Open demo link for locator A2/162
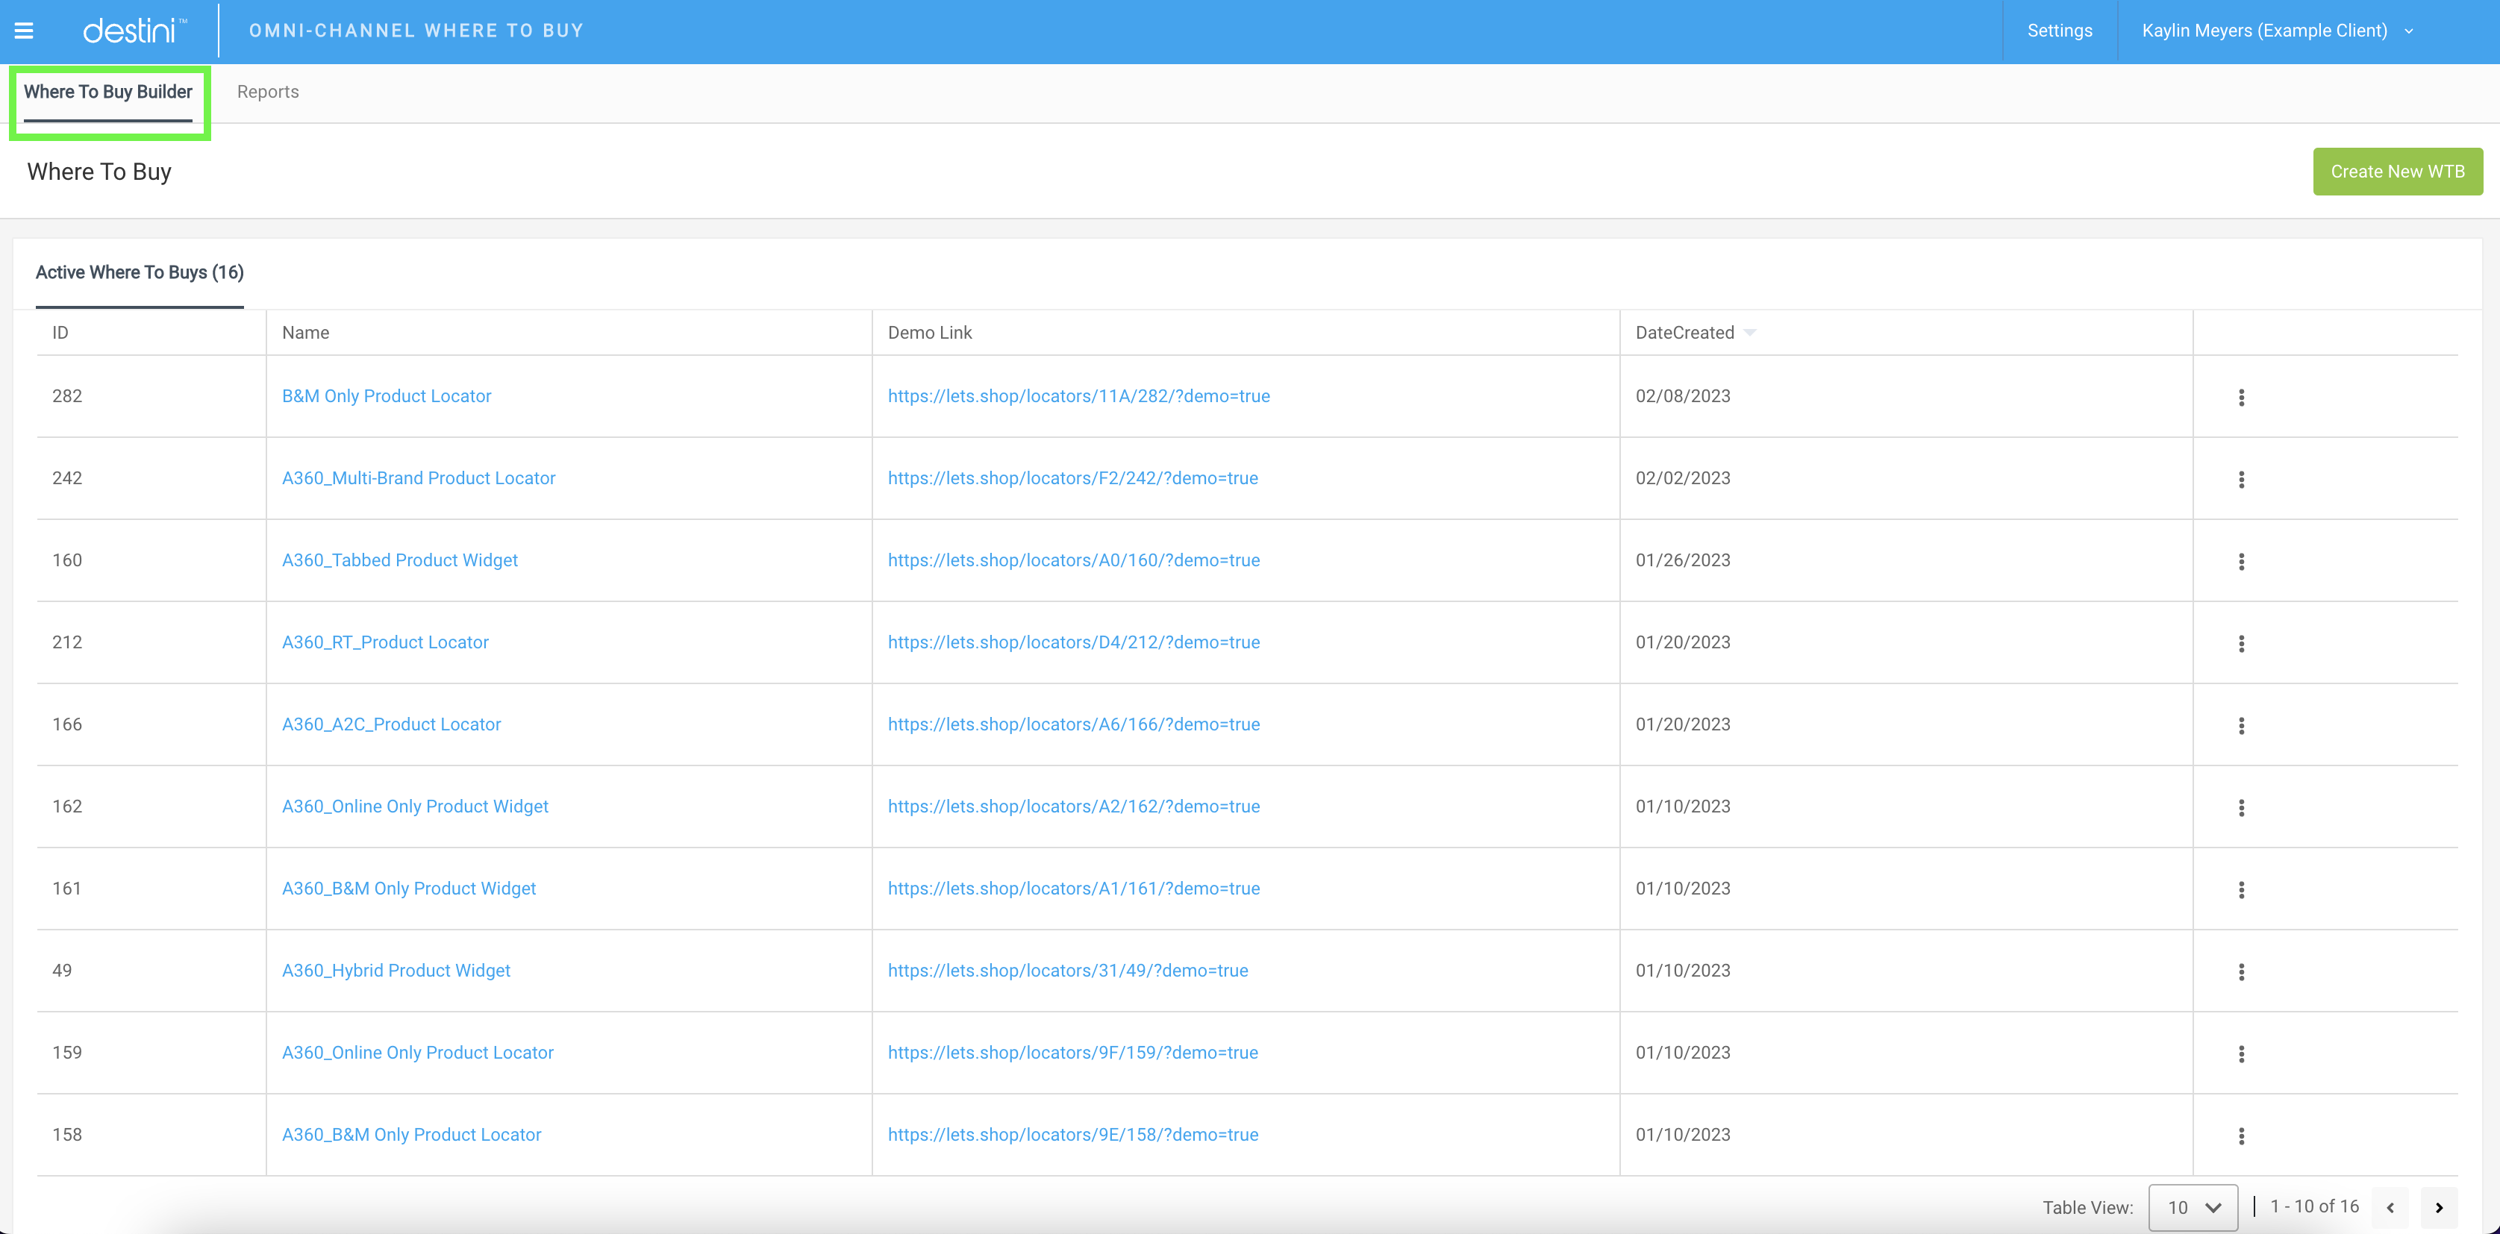2500x1234 pixels. point(1073,807)
